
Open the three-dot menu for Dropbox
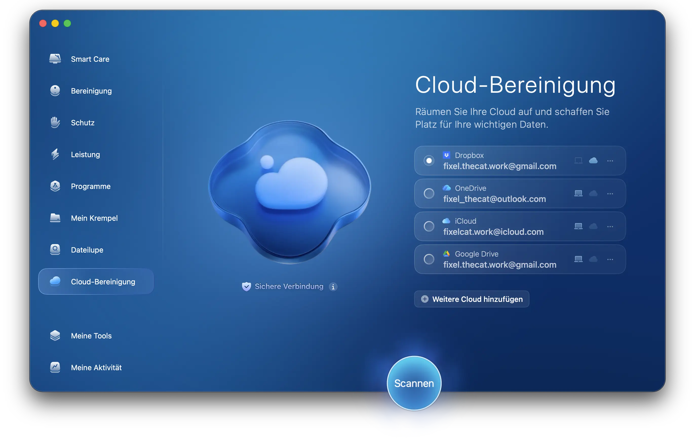tap(610, 161)
